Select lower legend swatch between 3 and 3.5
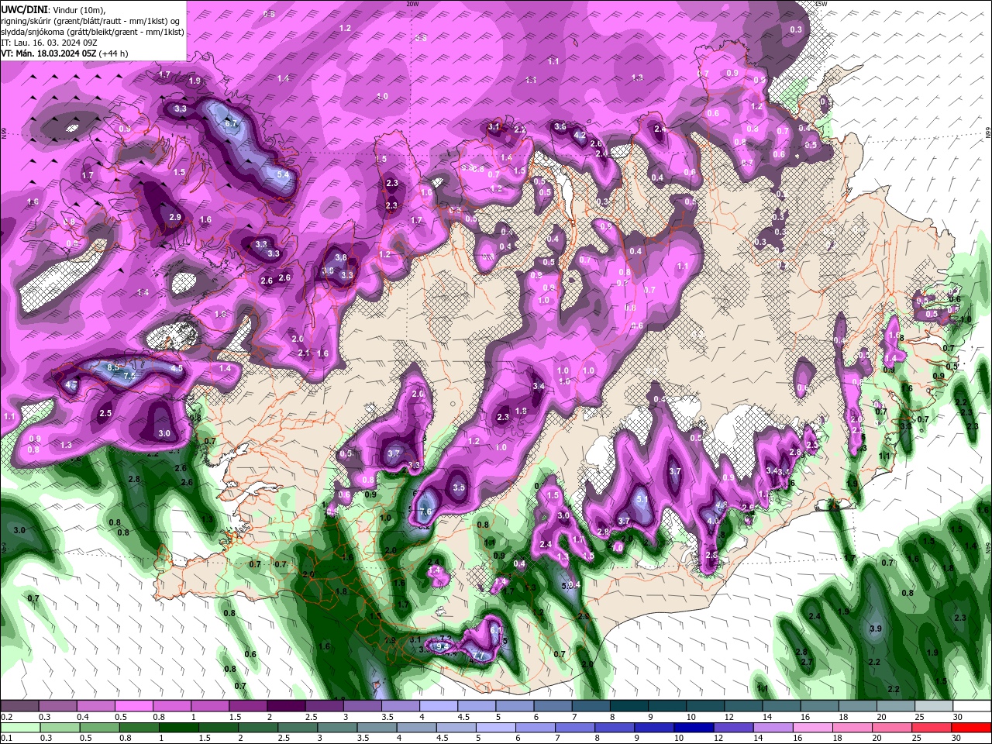Viewport: 992px width, 744px height. pyautogui.click(x=338, y=728)
